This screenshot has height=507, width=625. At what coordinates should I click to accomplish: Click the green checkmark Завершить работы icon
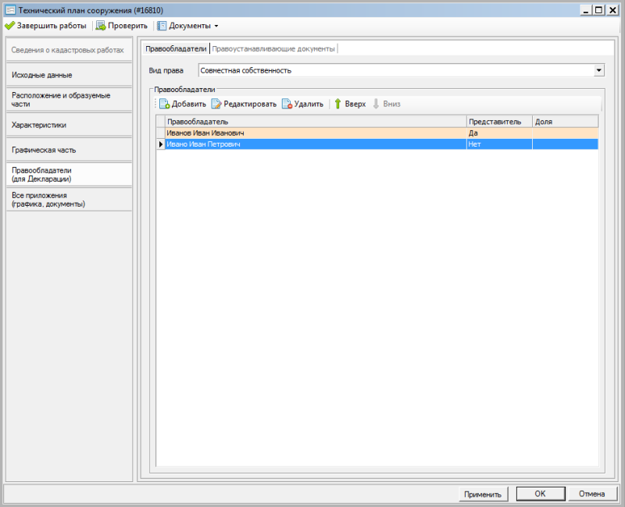tap(9, 26)
